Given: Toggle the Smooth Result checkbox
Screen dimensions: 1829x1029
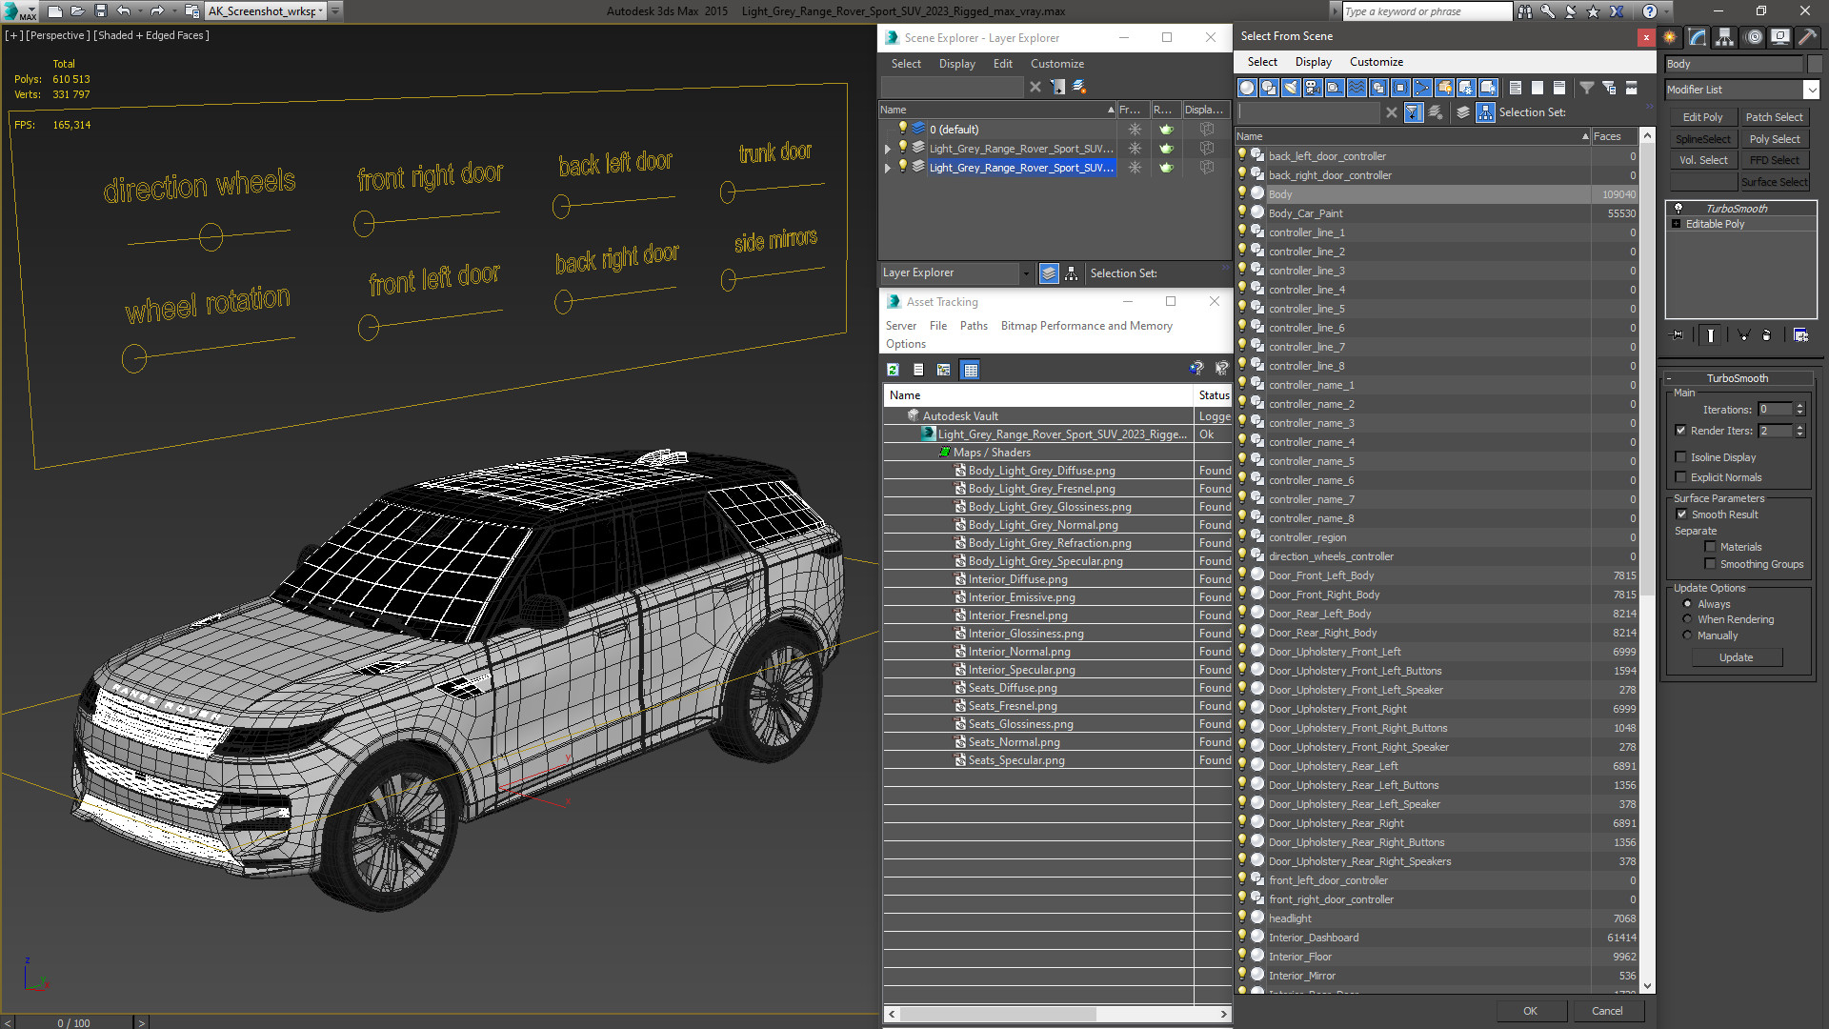Looking at the screenshot, I should pos(1682,514).
